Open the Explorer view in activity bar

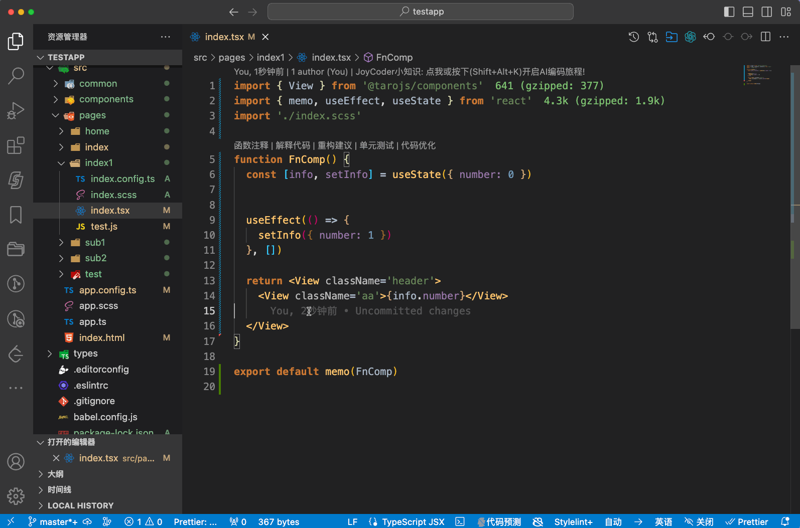16,42
